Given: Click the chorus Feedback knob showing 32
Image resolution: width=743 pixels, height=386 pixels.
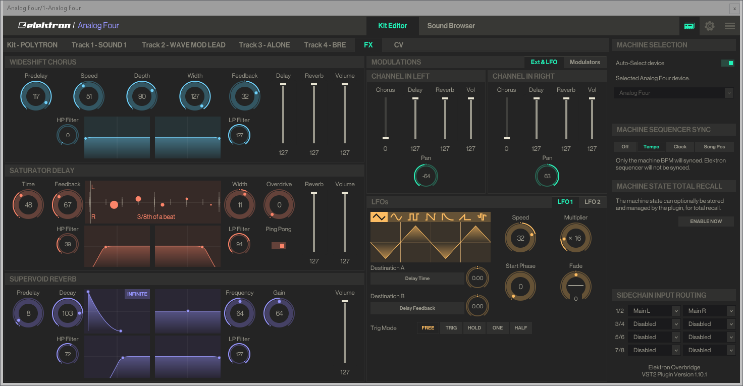Looking at the screenshot, I should point(245,96).
